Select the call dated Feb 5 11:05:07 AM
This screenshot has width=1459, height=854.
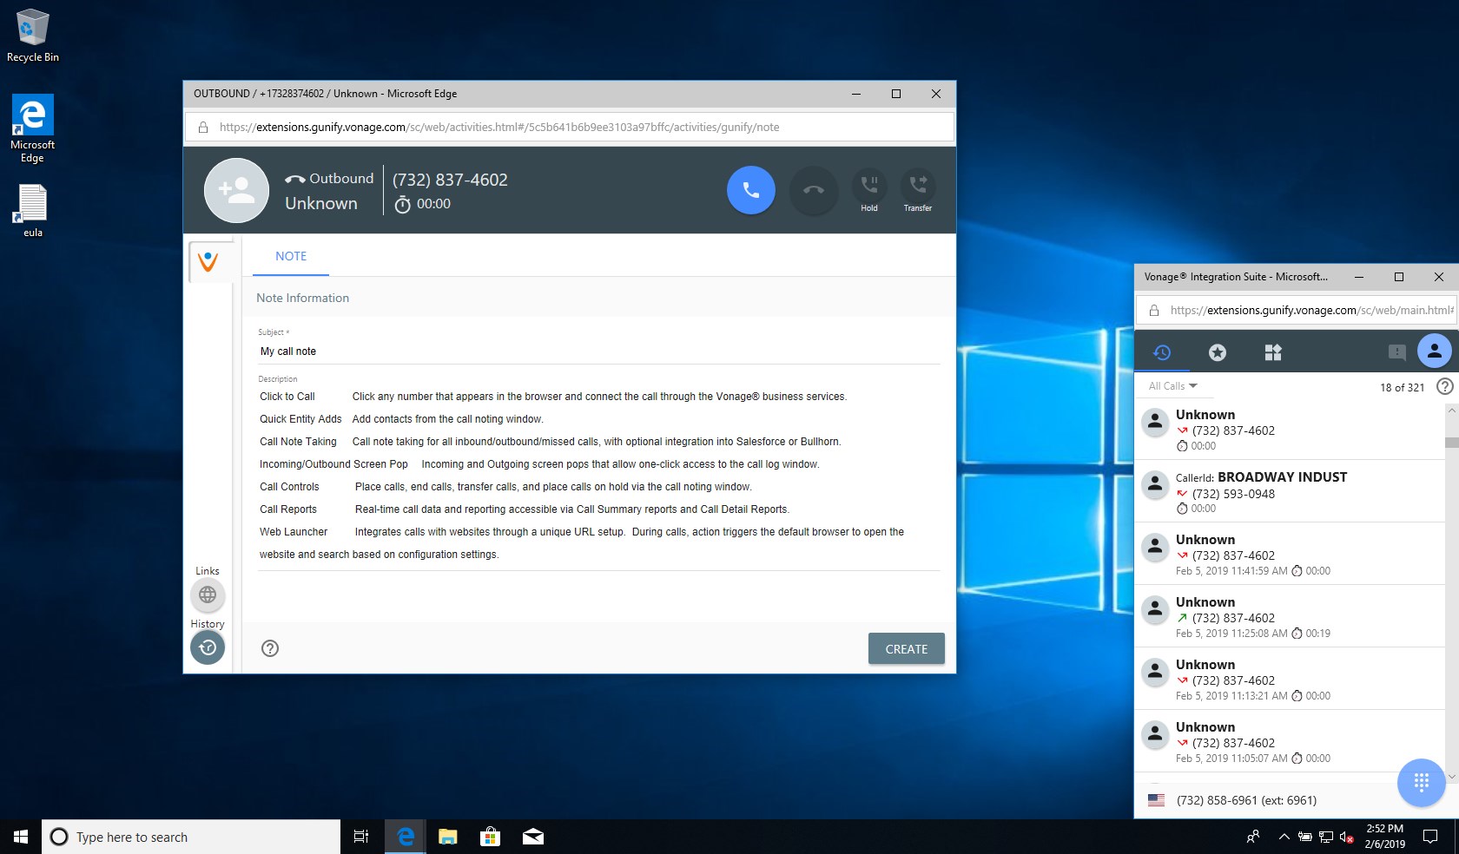(1289, 741)
